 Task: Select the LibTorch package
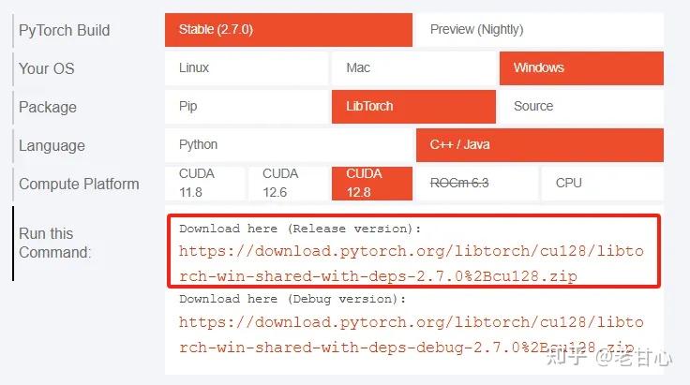point(413,107)
